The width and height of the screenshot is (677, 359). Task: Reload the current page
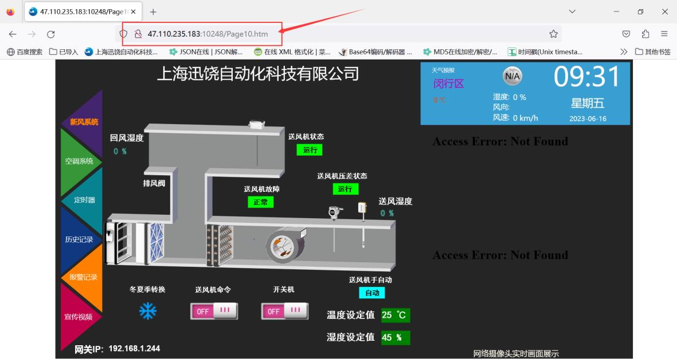(x=51, y=34)
